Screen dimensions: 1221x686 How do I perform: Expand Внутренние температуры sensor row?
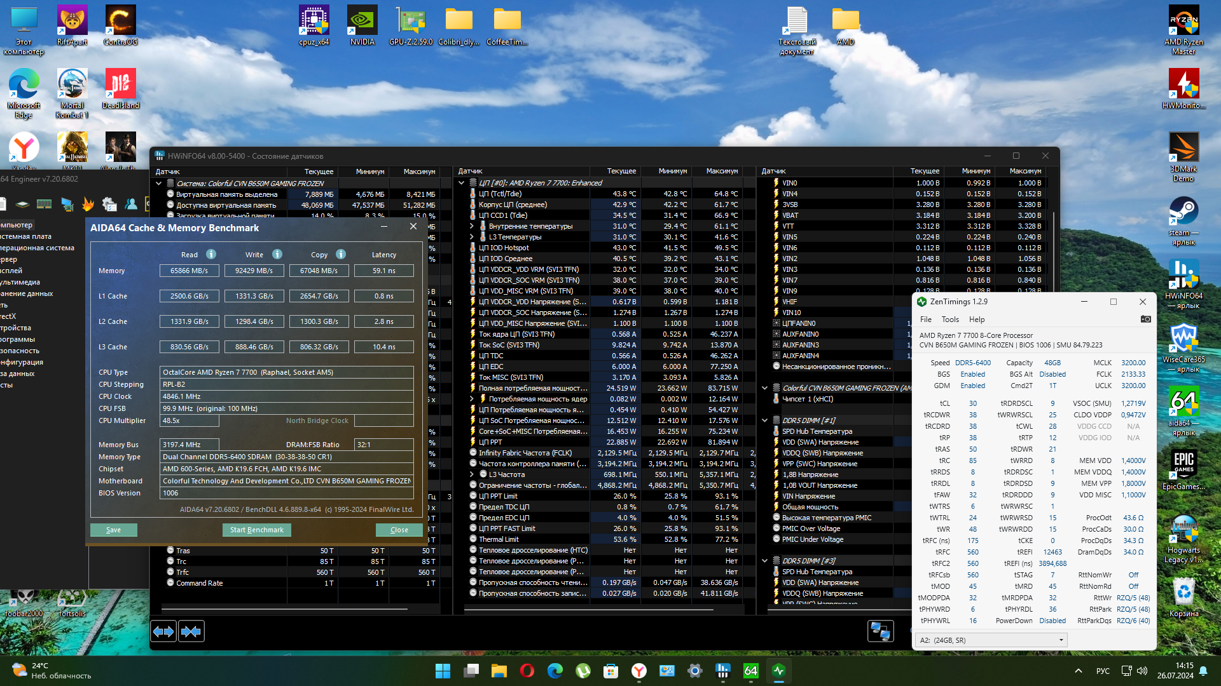click(472, 226)
